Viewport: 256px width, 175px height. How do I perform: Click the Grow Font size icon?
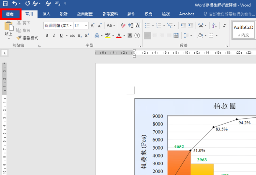[93, 25]
